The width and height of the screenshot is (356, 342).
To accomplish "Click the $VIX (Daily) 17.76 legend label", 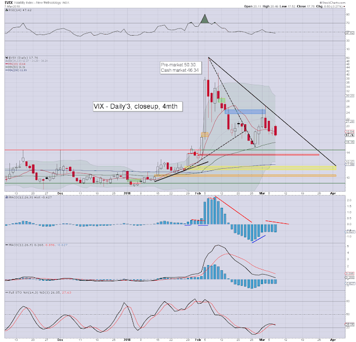I will click(x=23, y=58).
